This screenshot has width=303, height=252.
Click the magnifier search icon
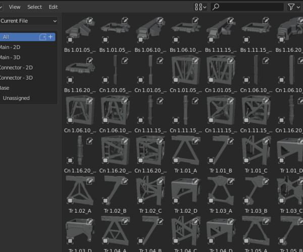click(216, 7)
